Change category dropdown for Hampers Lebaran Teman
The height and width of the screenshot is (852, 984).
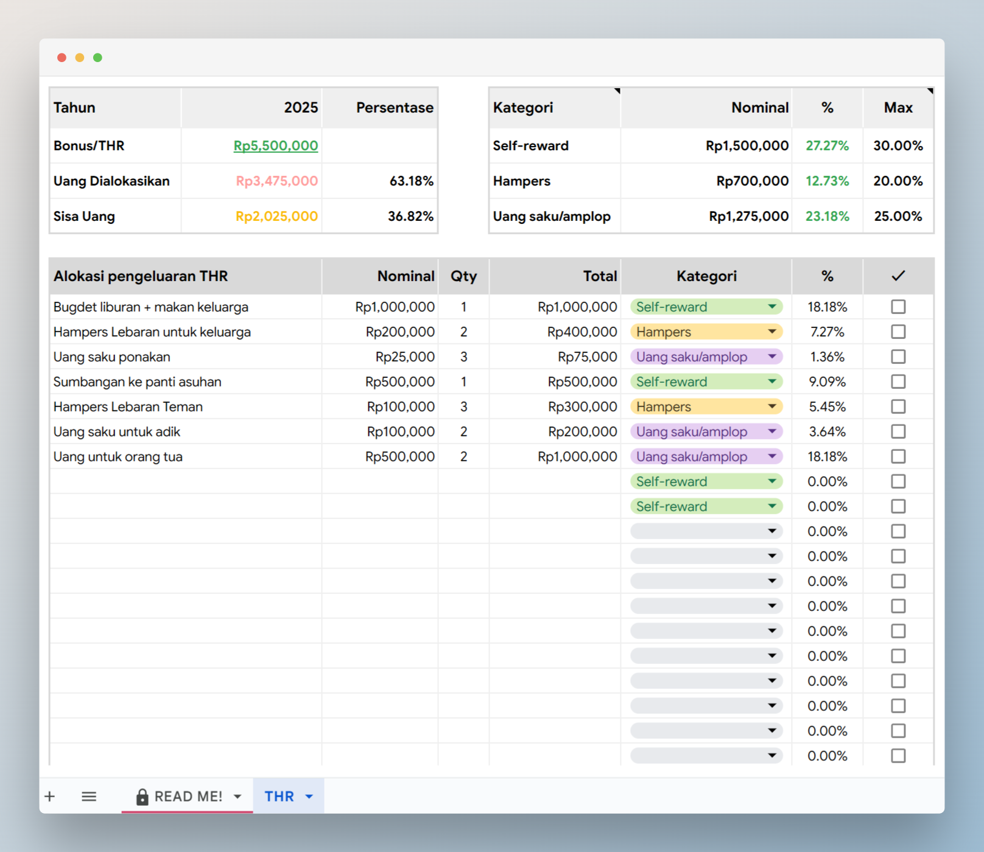pyautogui.click(x=706, y=407)
